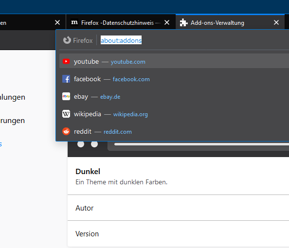Click the Firefox label in address bar

click(x=83, y=40)
